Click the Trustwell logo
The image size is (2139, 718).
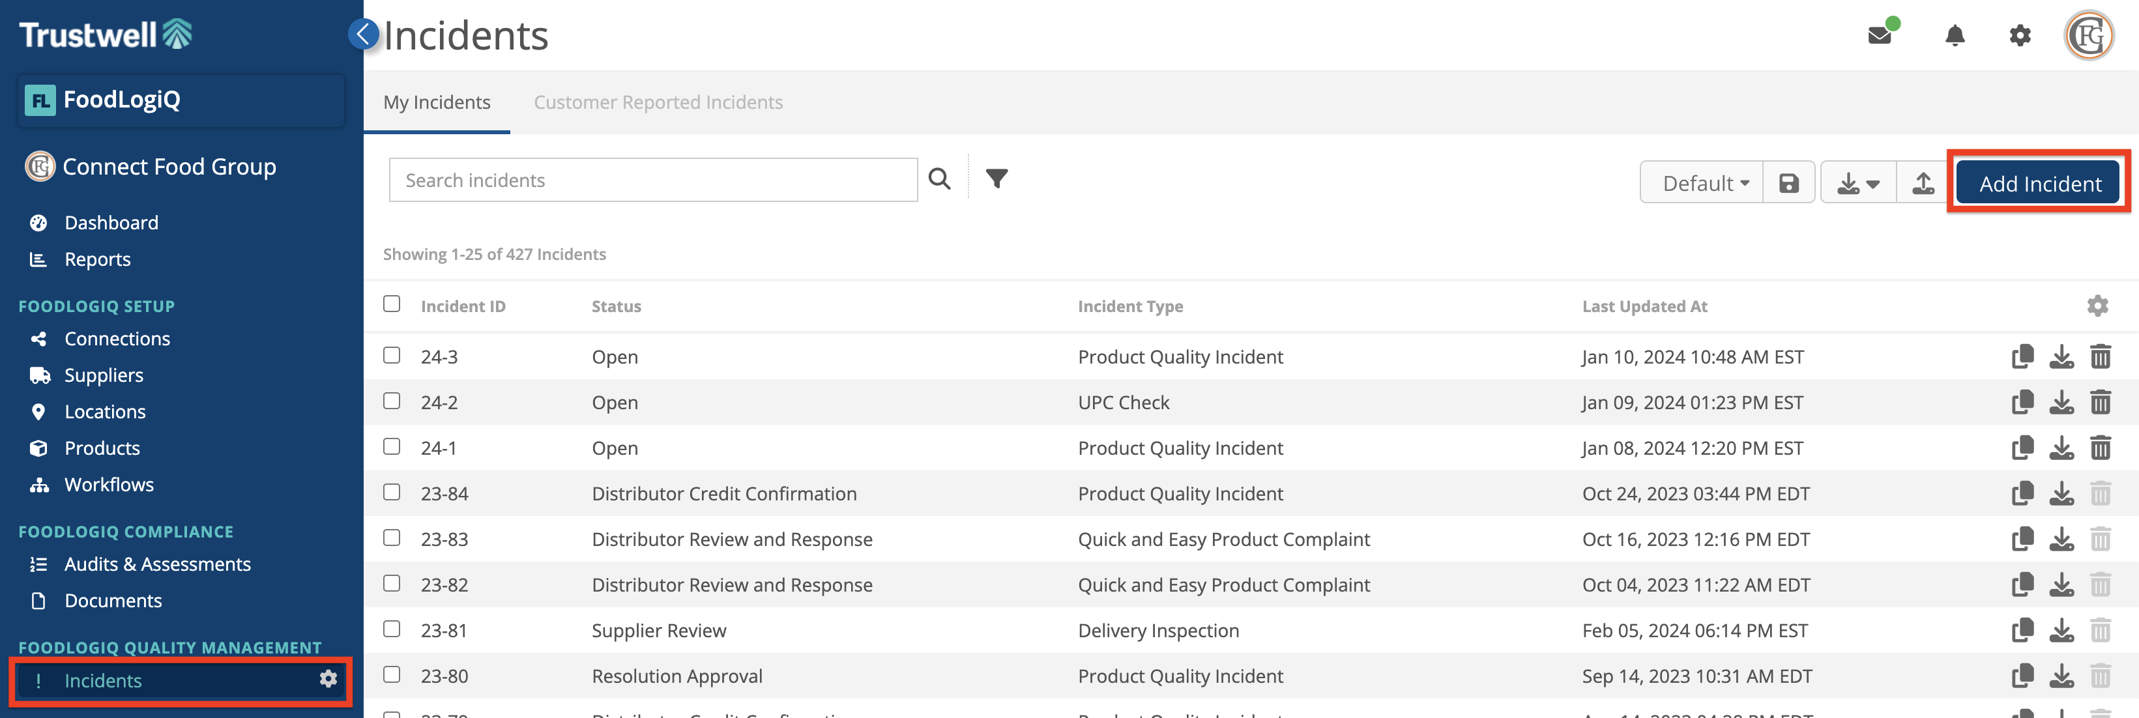106,35
